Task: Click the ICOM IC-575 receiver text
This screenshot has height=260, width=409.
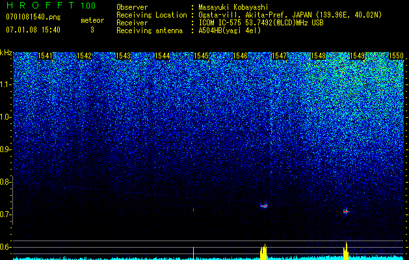Action: (x=261, y=23)
